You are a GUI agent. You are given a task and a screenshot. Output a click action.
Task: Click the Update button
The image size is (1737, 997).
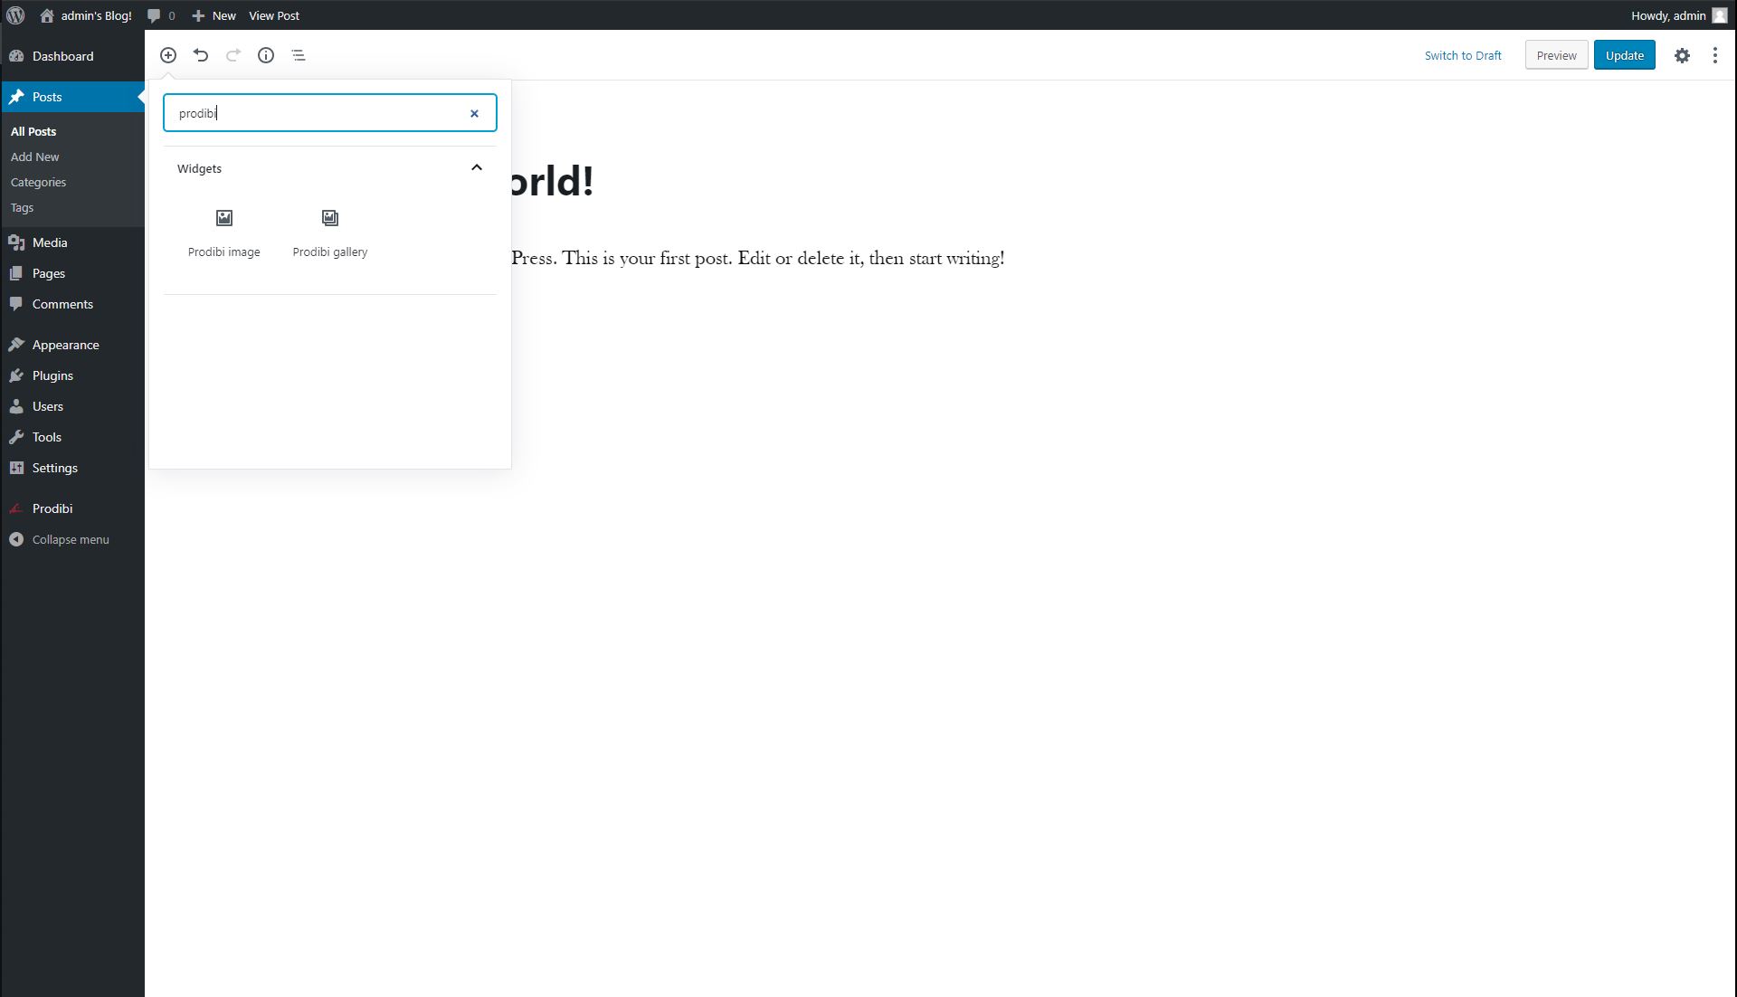pyautogui.click(x=1625, y=55)
